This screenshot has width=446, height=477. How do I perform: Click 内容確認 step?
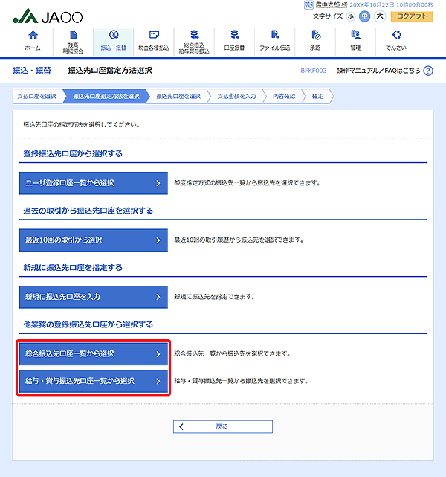[x=284, y=97]
